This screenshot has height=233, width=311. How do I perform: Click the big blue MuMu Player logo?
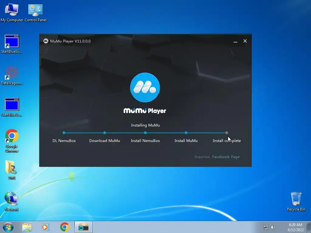pyautogui.click(x=145, y=88)
